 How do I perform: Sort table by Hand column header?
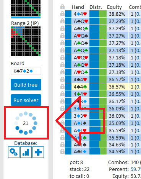pyautogui.click(x=78, y=7)
